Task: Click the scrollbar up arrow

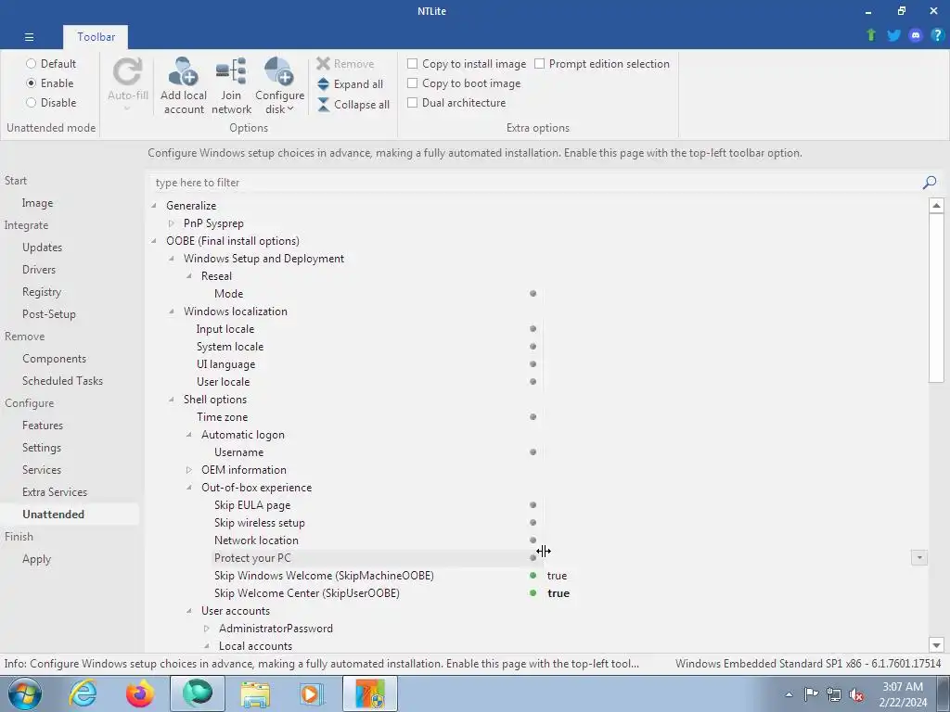Action: click(x=936, y=205)
